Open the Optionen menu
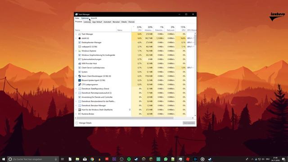 85,18
